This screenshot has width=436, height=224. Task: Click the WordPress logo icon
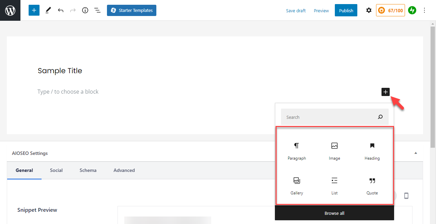pyautogui.click(x=10, y=10)
